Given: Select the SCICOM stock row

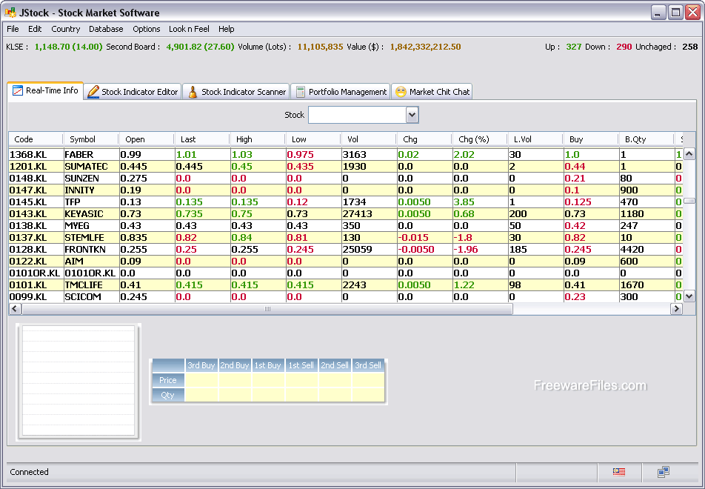Looking at the screenshot, I should 345,296.
